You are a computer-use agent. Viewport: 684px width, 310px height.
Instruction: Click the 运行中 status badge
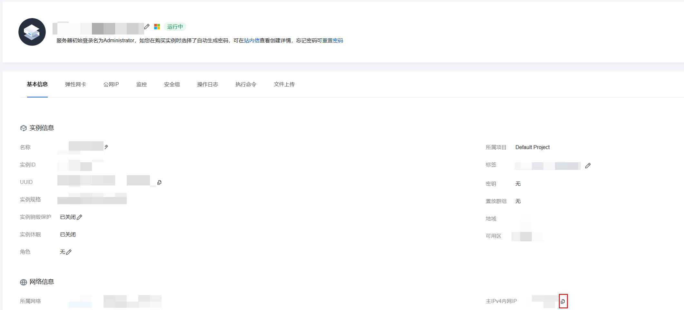pyautogui.click(x=175, y=26)
